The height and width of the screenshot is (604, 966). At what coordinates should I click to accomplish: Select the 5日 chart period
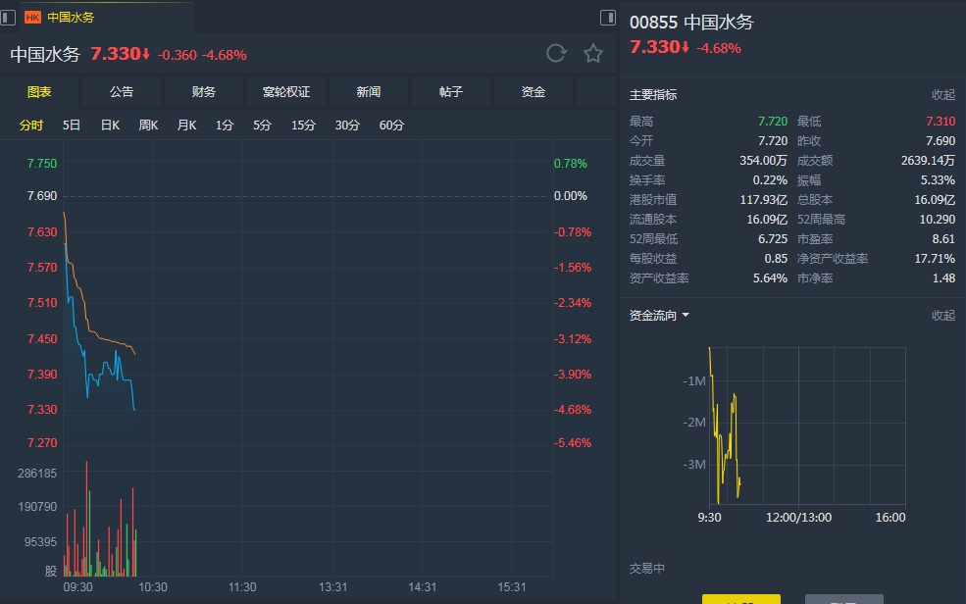72,125
